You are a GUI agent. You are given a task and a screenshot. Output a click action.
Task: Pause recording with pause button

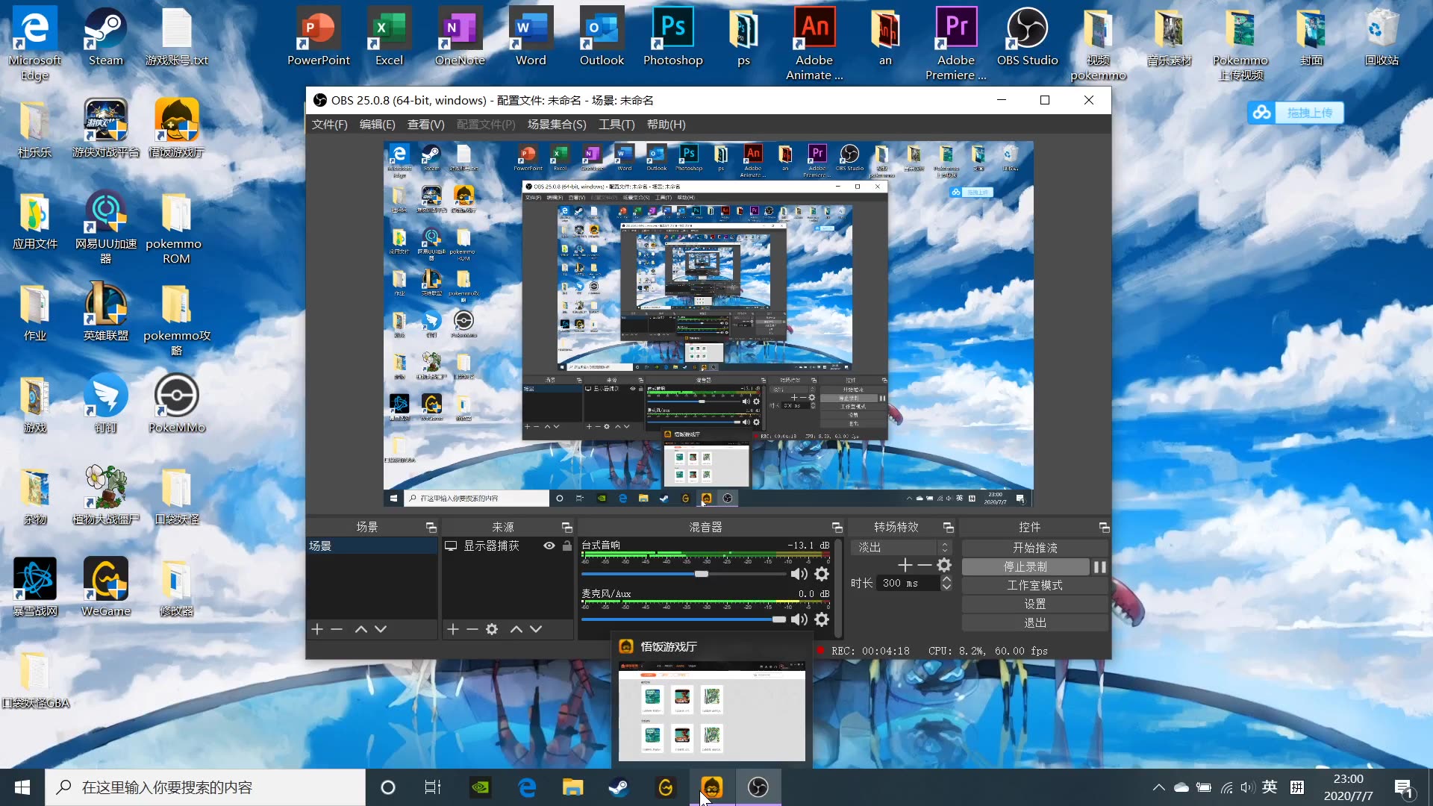pyautogui.click(x=1099, y=567)
